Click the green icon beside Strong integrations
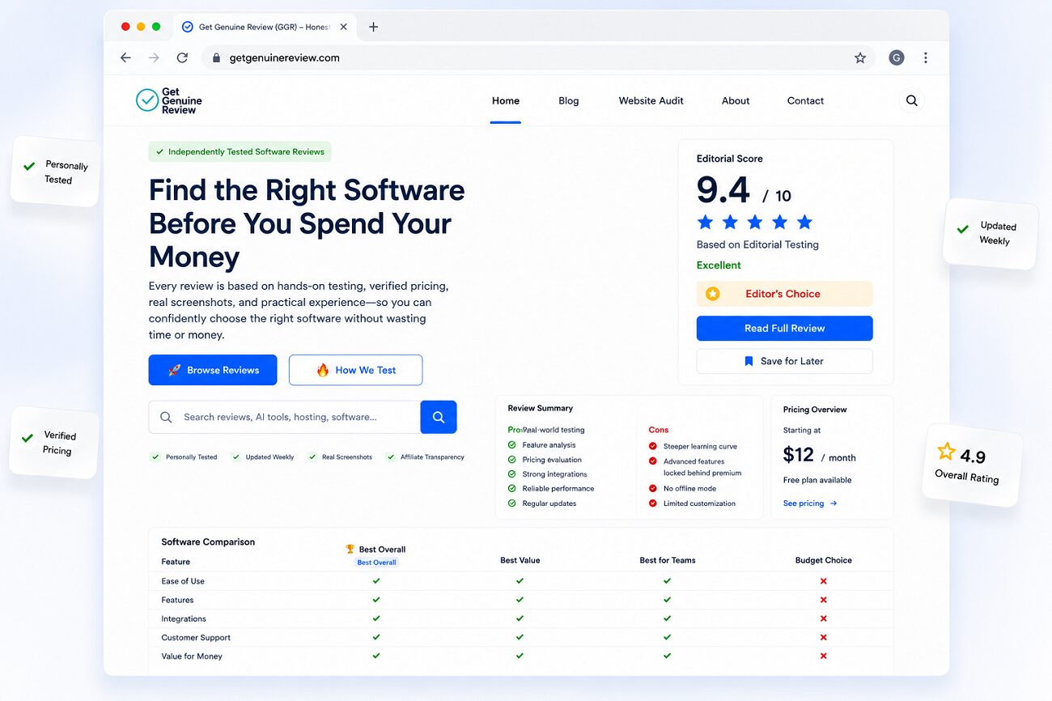This screenshot has width=1052, height=701. 511,474
